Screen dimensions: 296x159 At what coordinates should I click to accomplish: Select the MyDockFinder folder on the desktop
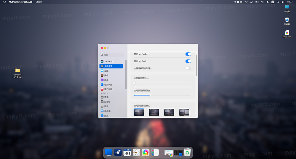[18, 73]
